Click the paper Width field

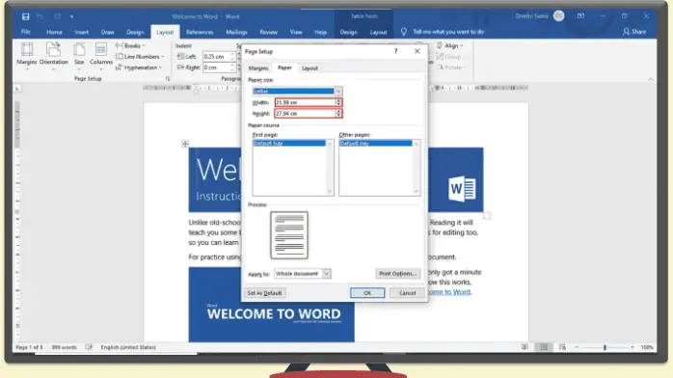(306, 102)
